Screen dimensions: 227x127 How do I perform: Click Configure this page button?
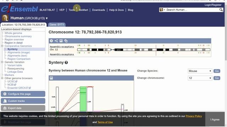click(23, 94)
